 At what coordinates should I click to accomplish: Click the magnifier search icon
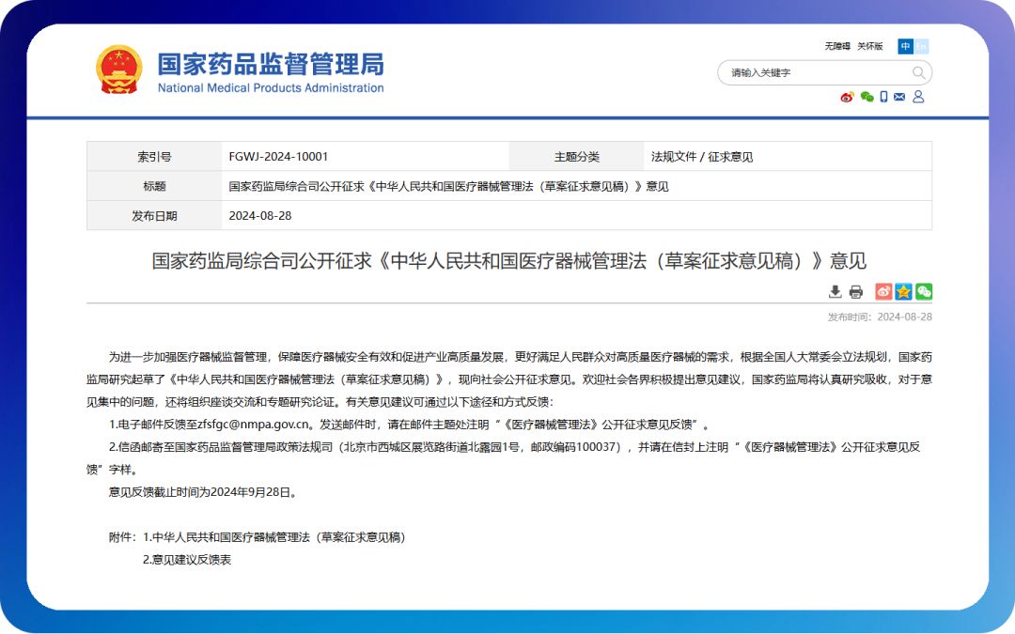tap(918, 72)
